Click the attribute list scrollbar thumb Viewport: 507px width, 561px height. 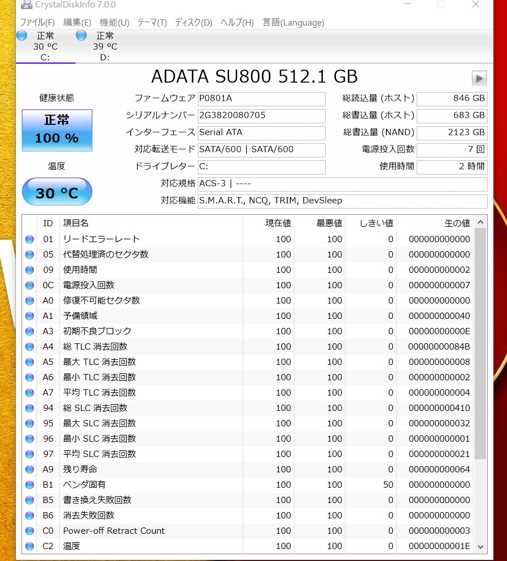click(480, 344)
